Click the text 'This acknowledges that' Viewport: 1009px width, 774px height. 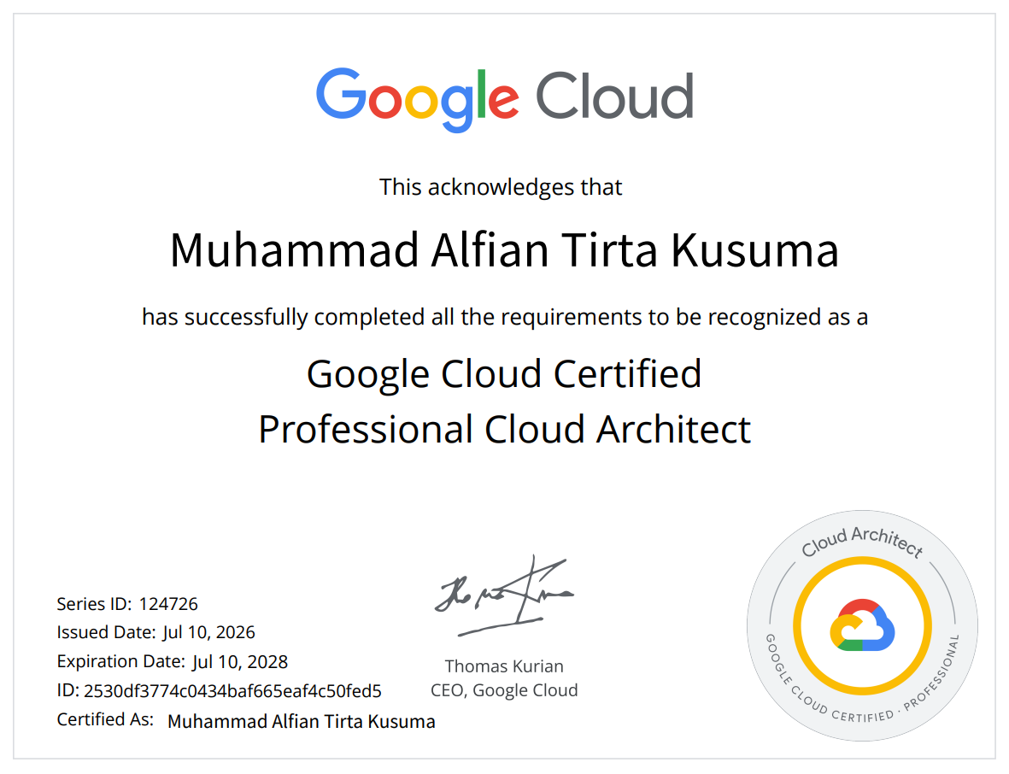coord(501,187)
